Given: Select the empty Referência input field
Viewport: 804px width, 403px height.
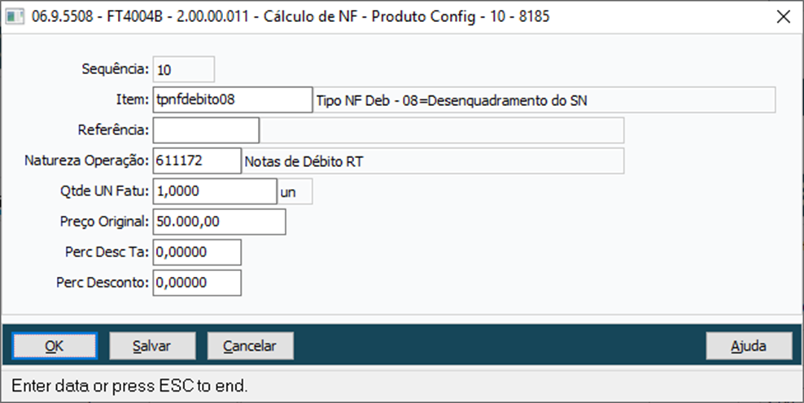Looking at the screenshot, I should click(x=205, y=130).
